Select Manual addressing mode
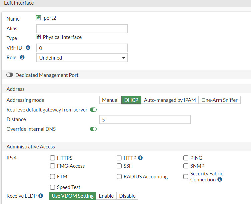The image size is (251, 204). [x=110, y=100]
